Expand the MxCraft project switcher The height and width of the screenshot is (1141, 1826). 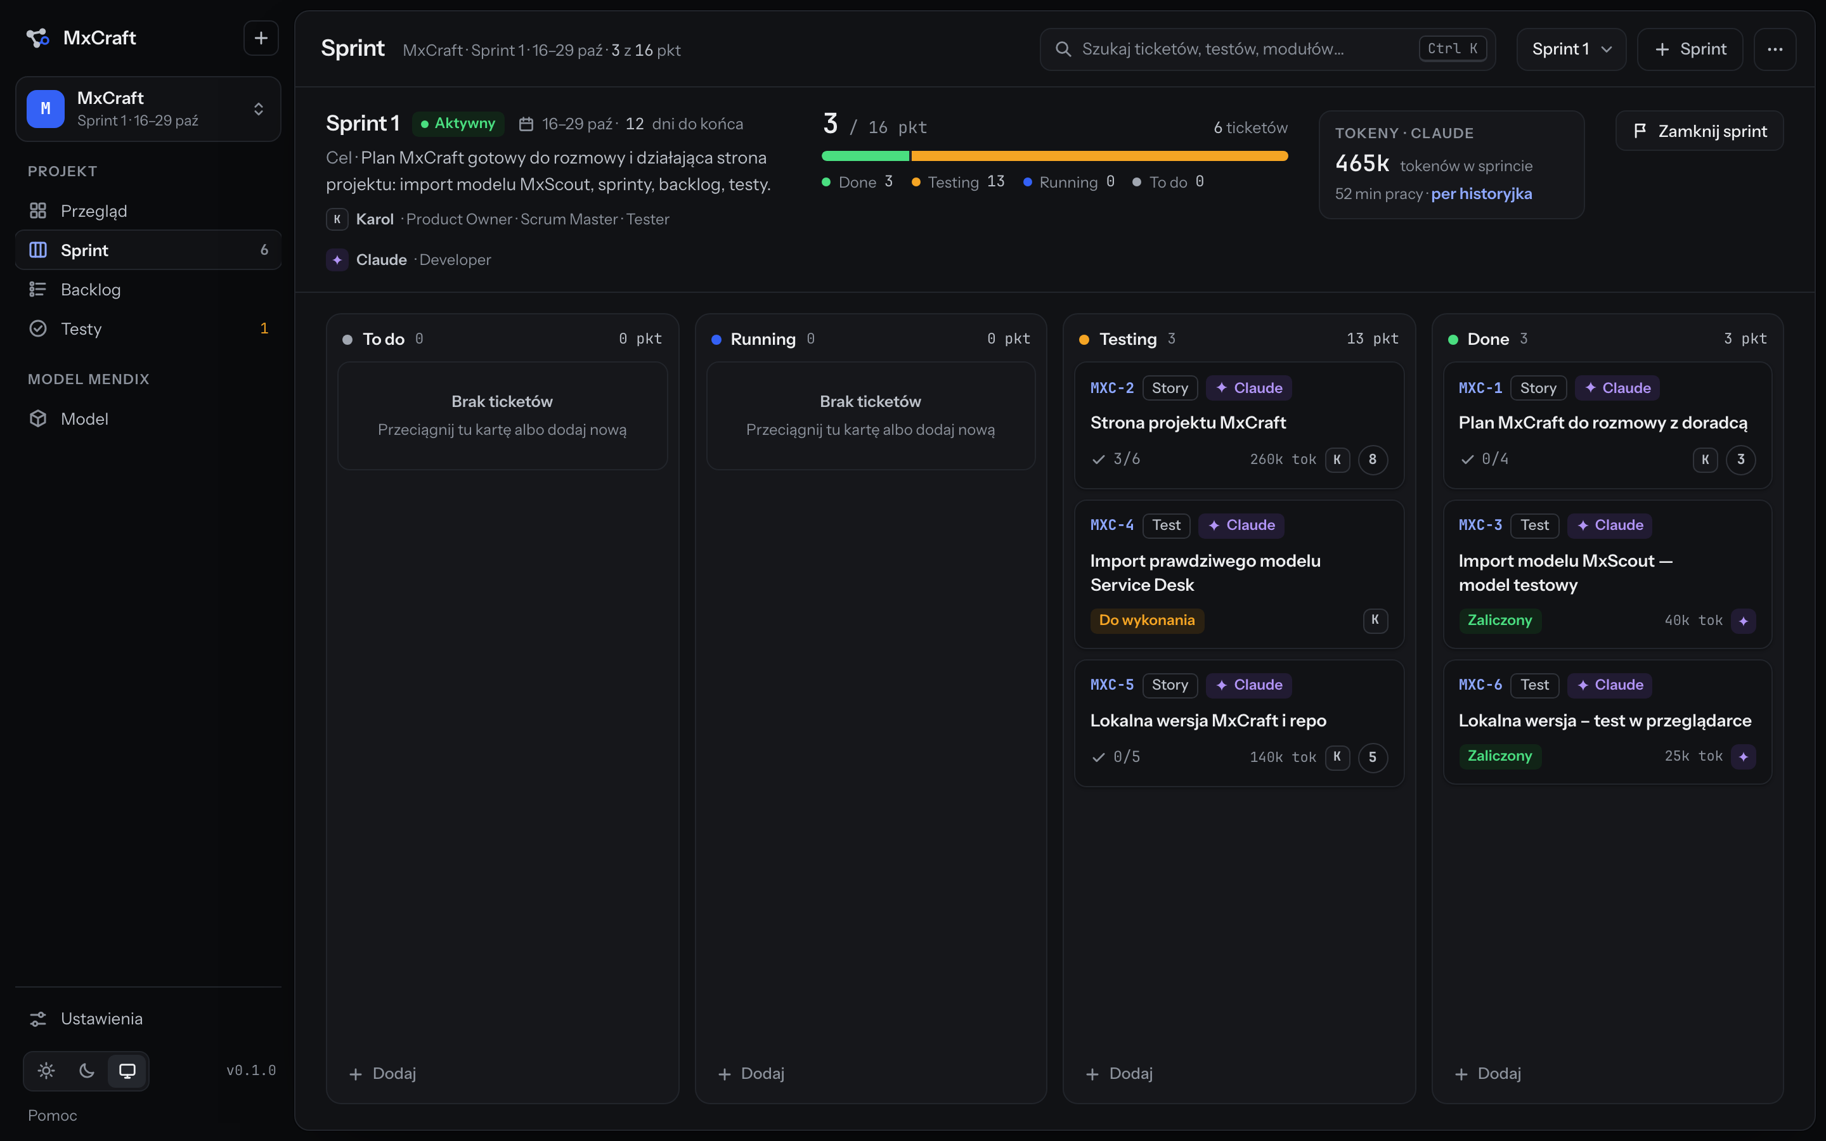pos(148,108)
